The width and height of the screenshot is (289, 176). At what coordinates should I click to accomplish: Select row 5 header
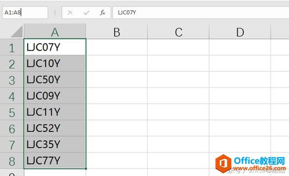pos(12,112)
